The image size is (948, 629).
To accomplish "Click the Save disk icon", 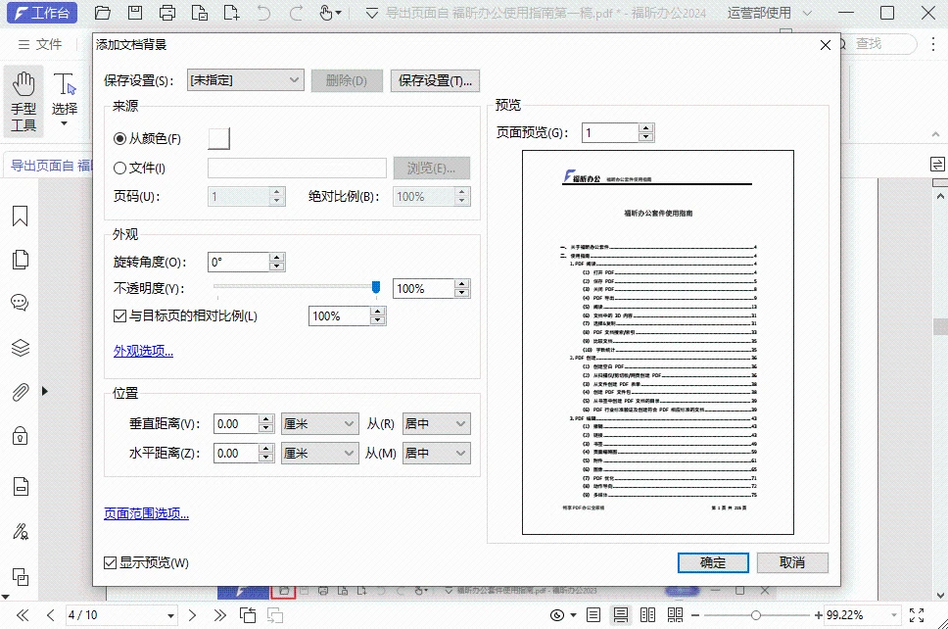I will (x=135, y=13).
